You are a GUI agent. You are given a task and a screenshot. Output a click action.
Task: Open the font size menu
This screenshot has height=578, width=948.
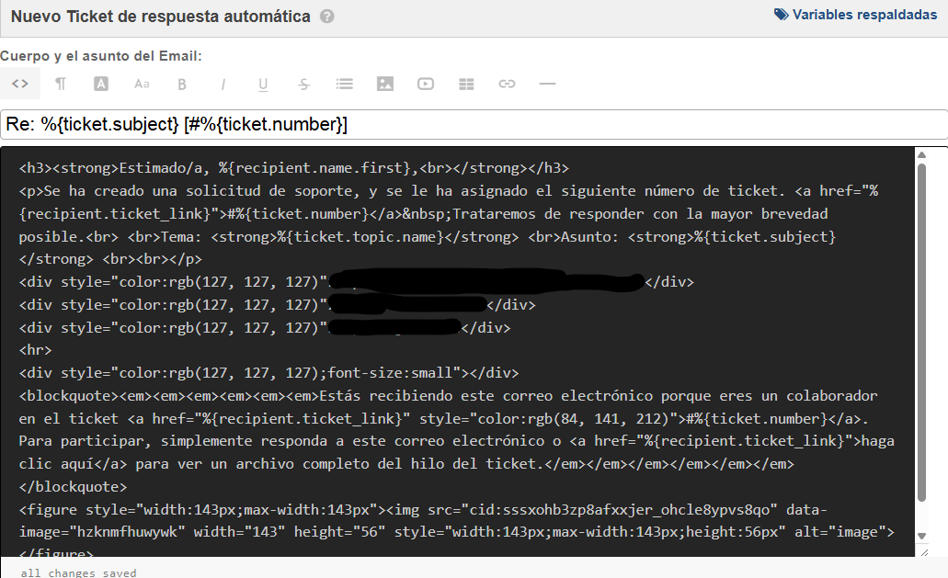(142, 84)
